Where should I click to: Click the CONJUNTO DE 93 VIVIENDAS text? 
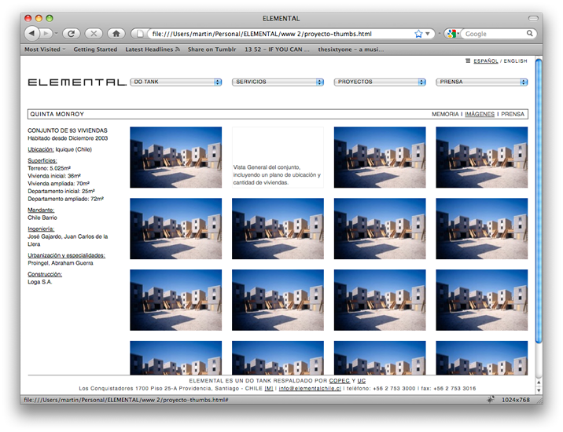68,130
